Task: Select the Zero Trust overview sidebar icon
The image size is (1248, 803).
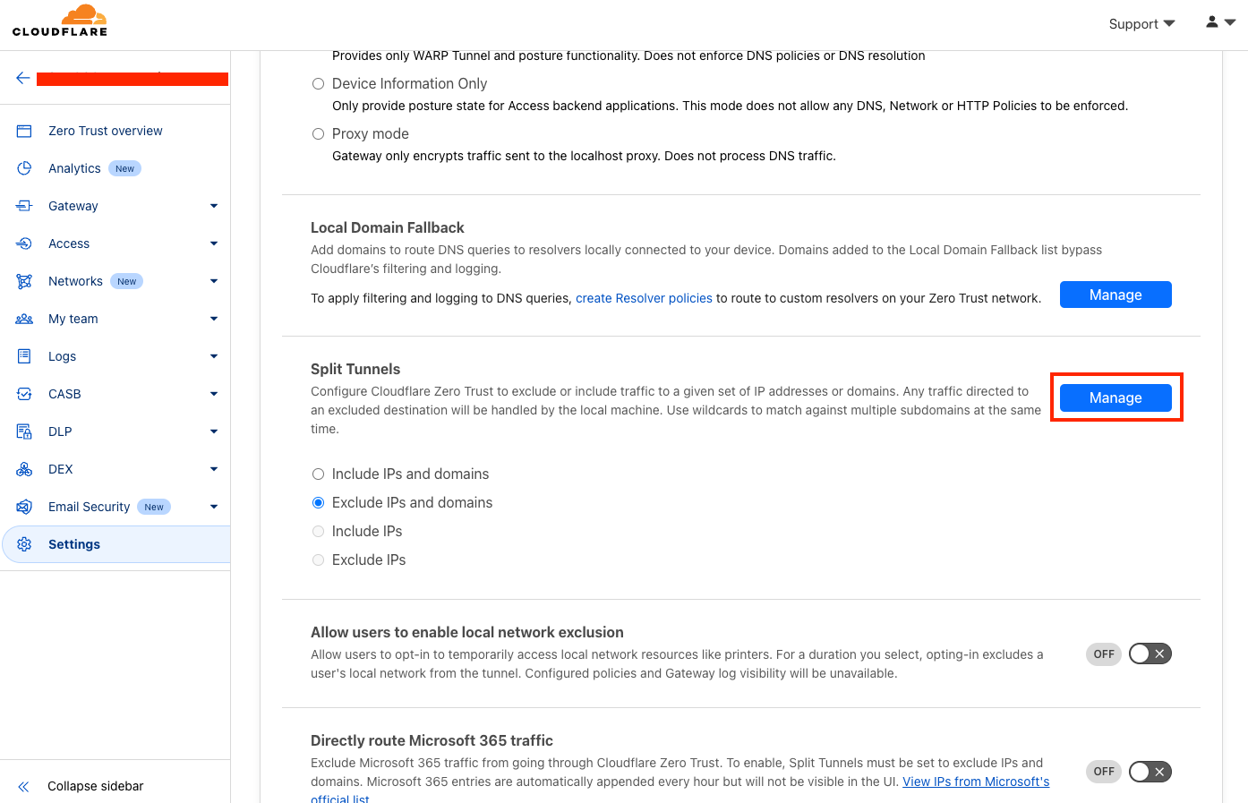Action: [x=24, y=131]
